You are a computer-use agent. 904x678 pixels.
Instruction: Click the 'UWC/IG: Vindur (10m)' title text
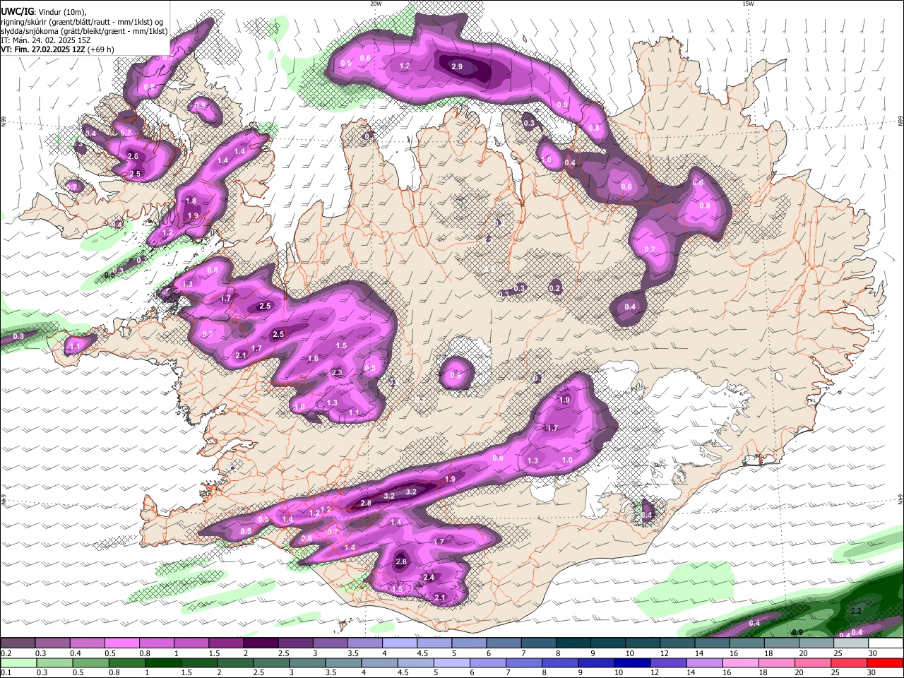(44, 12)
